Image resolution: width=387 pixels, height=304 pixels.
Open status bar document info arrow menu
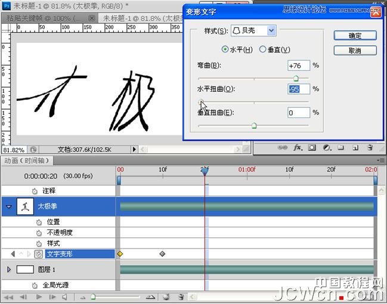coord(134,149)
